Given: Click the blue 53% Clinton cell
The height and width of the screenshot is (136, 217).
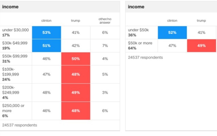Looking at the screenshot, I should [46, 32].
